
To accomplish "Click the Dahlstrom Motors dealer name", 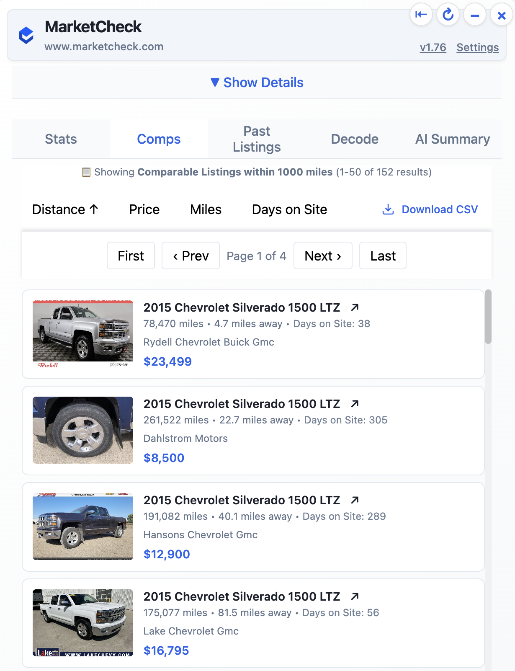I will 185,439.
